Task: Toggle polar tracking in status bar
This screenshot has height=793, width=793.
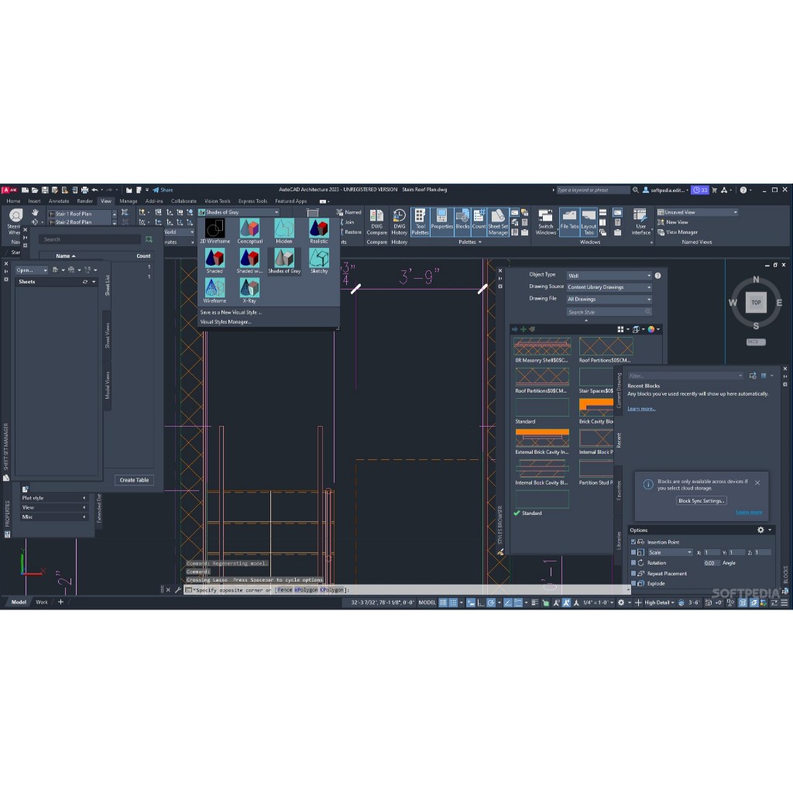Action: [490, 602]
